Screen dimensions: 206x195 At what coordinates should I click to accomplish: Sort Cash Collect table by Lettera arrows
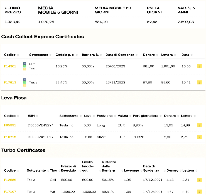pos(175,55)
